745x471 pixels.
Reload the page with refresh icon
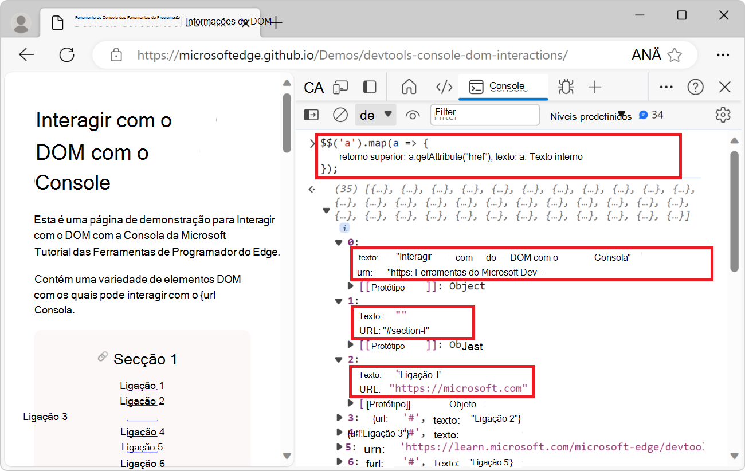pos(67,55)
